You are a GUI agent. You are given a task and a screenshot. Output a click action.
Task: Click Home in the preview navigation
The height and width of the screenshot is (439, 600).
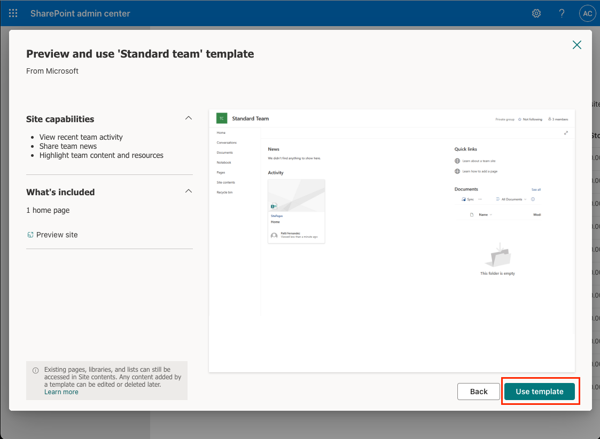[x=221, y=133]
